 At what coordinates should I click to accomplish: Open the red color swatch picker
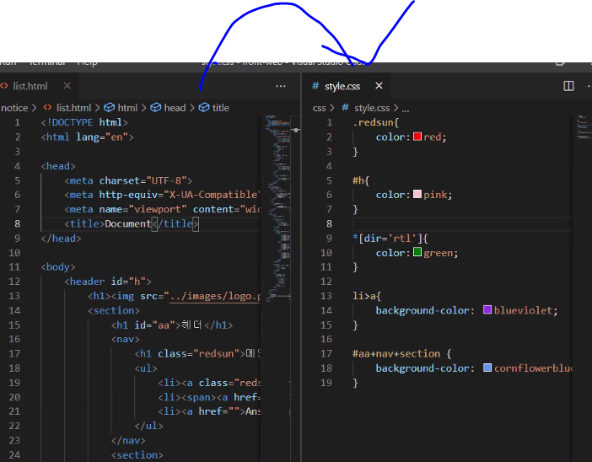[x=417, y=137]
